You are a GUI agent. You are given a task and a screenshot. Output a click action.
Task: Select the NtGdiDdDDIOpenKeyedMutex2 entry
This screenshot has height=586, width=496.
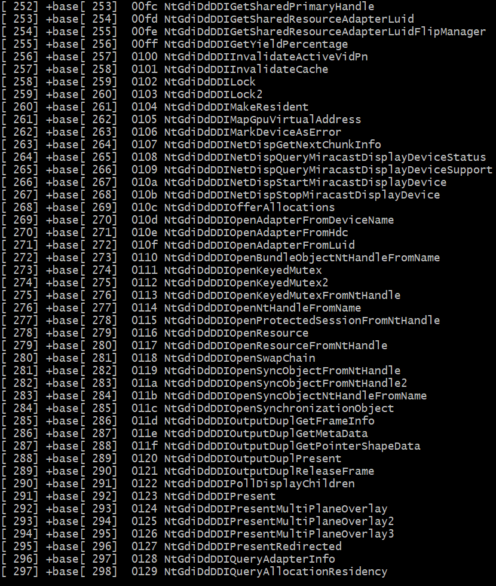coord(246,283)
